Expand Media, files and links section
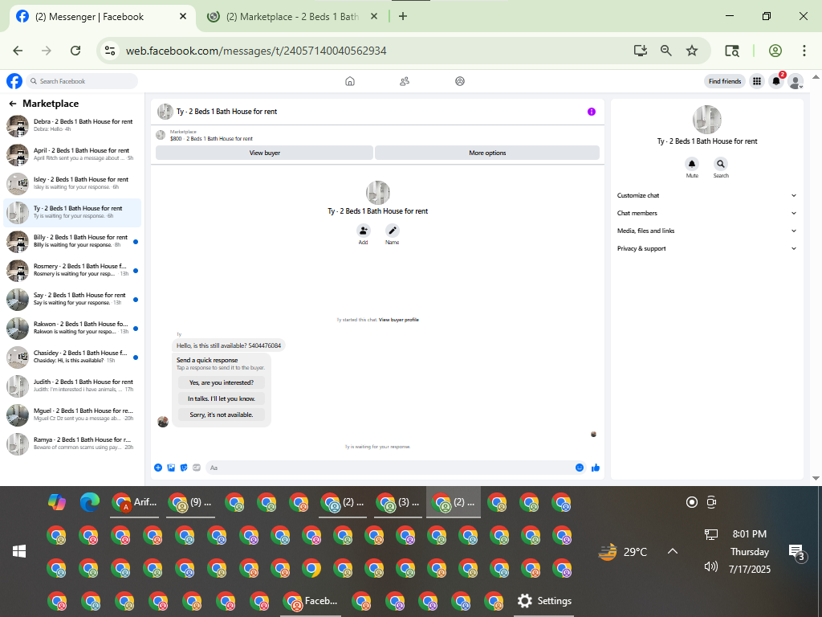Image resolution: width=822 pixels, height=617 pixels. [x=706, y=231]
